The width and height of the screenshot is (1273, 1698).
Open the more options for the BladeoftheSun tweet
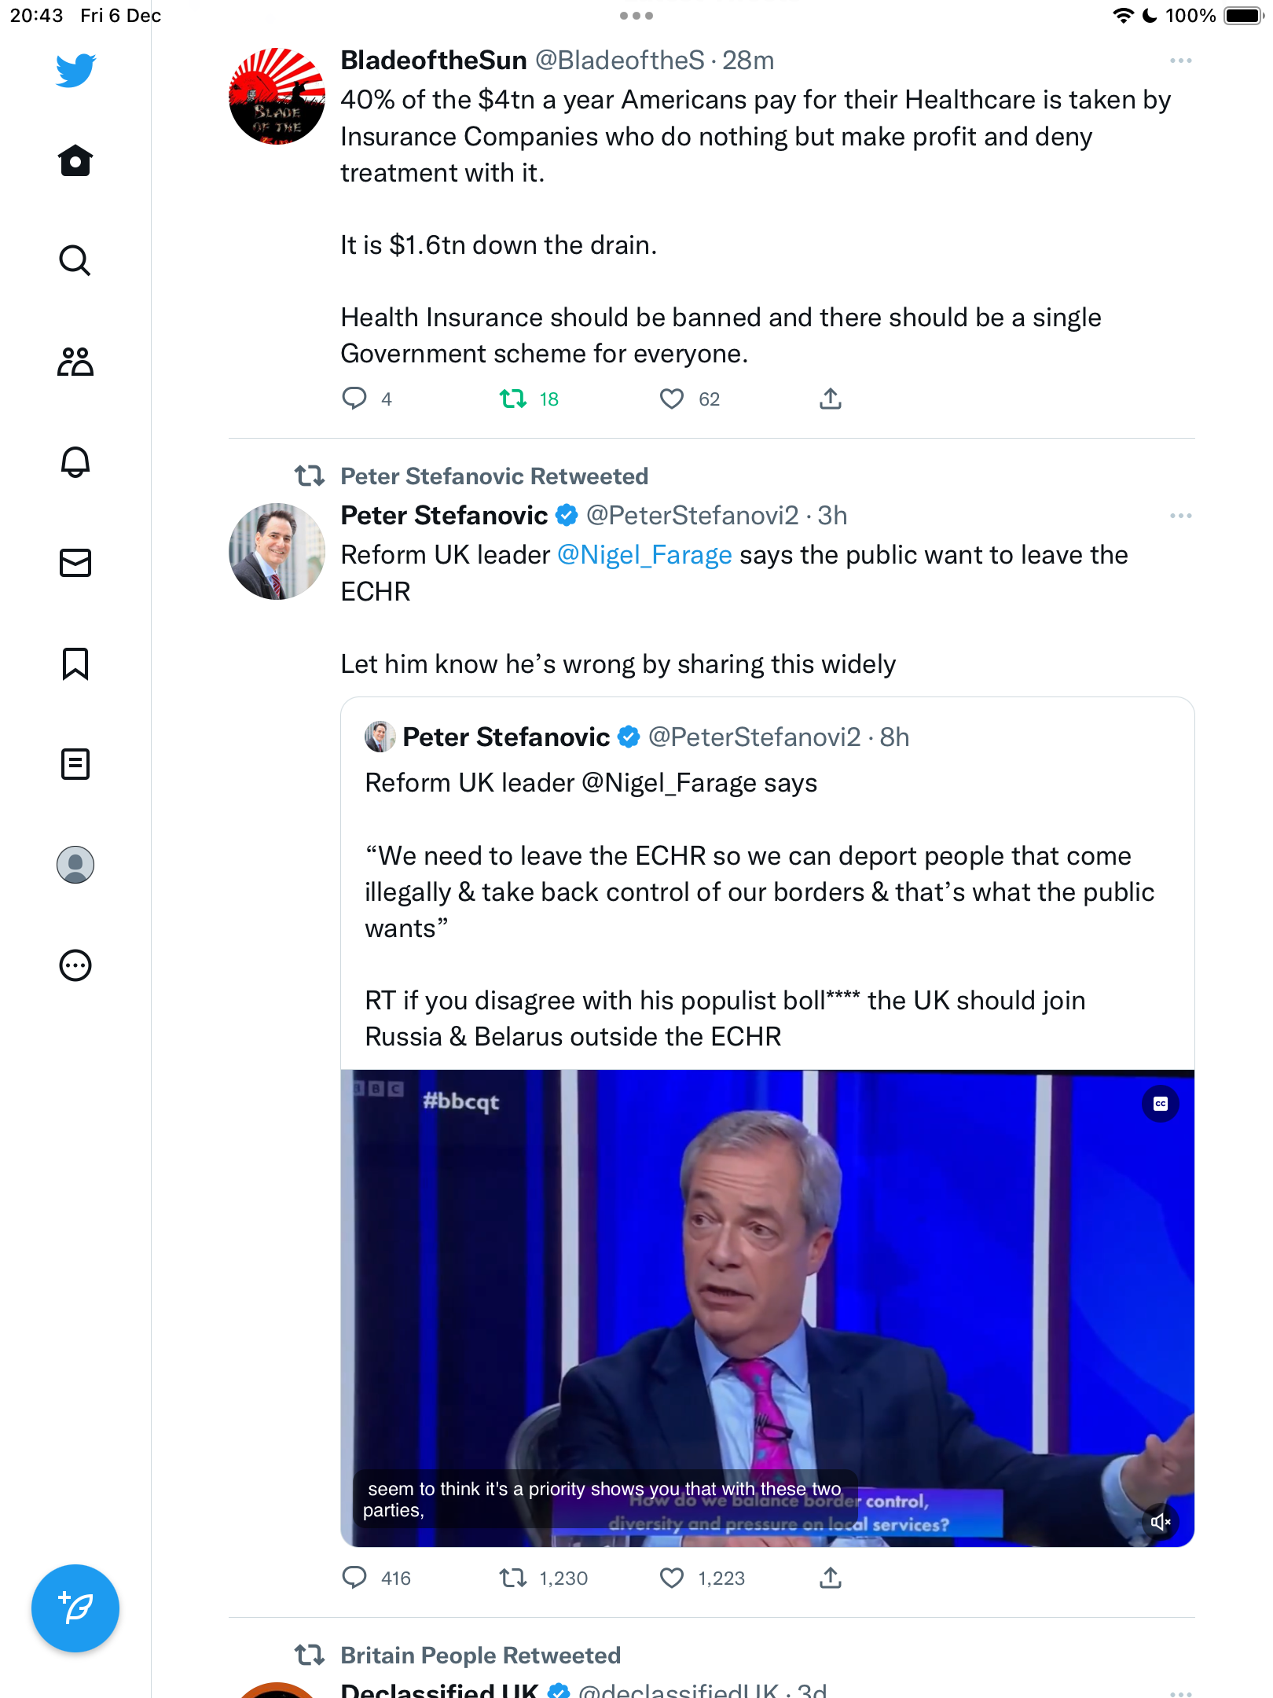click(x=1181, y=61)
